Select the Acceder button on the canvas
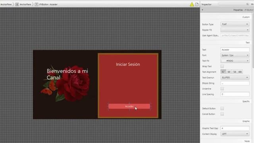The height and width of the screenshot is (143, 254). (129, 106)
